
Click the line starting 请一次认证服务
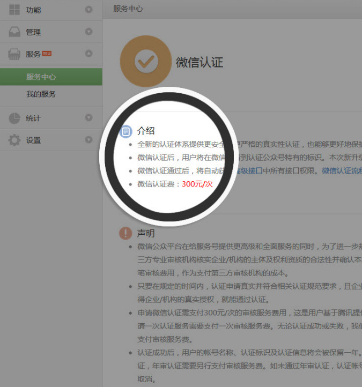(250, 326)
